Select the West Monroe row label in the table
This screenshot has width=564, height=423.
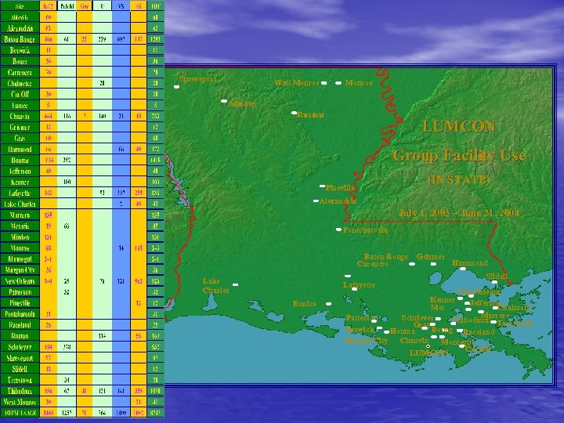coord(20,402)
